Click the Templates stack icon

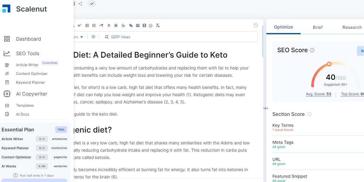pyautogui.click(x=7, y=106)
